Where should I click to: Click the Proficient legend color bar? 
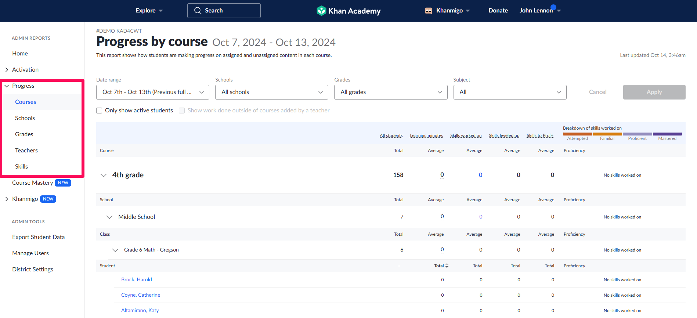[638, 134]
